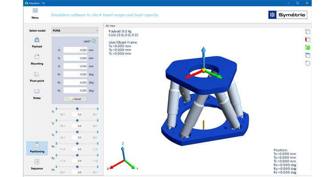Focus the Tz value input field in millimetres
The width and height of the screenshot is (333, 177).
(75, 66)
